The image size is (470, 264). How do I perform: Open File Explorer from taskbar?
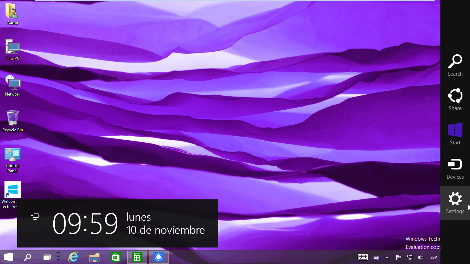pyautogui.click(x=94, y=257)
